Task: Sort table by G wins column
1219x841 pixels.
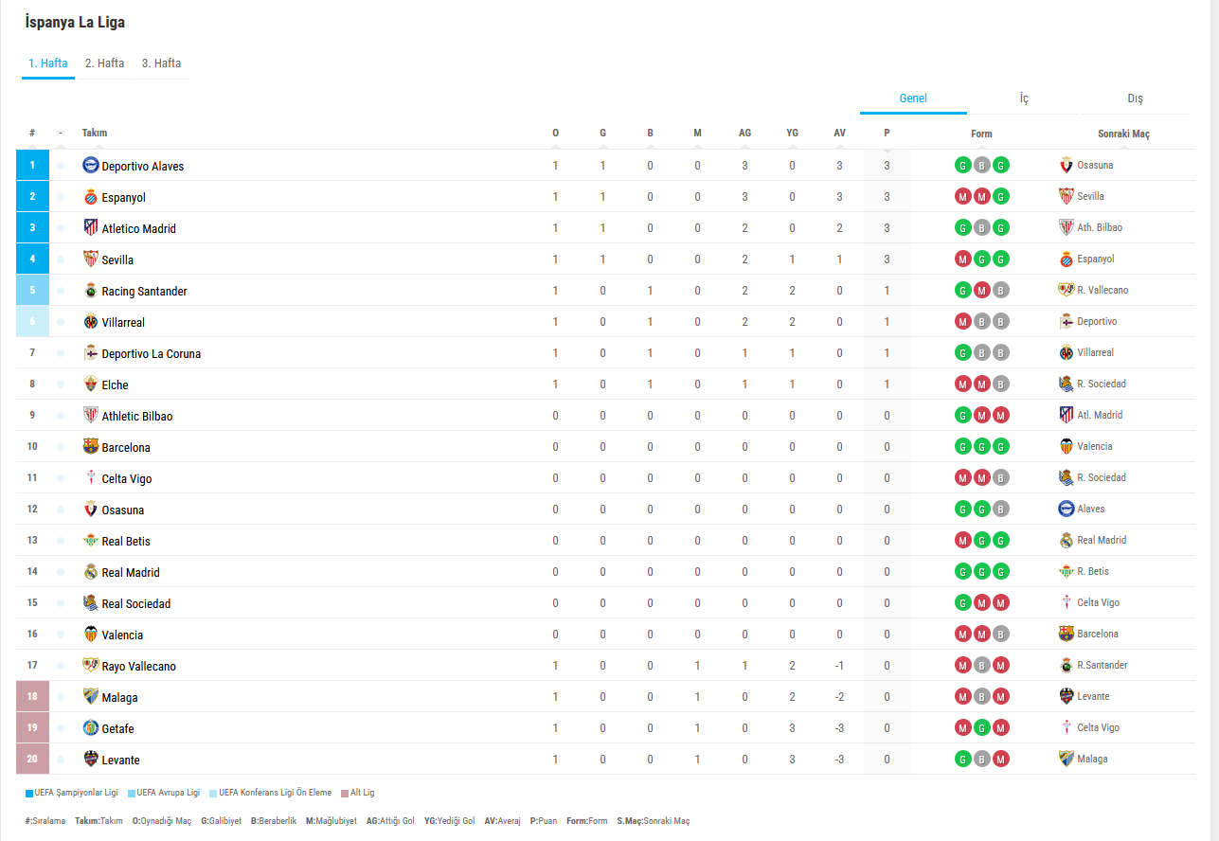Action: (x=603, y=133)
